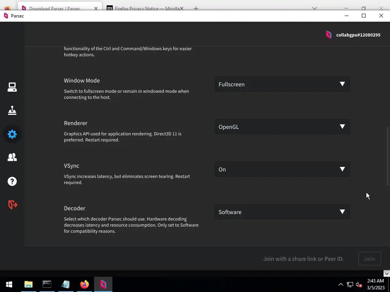Click the collabgpu#12080295 account name
The height and width of the screenshot is (292, 390).
click(x=358, y=35)
